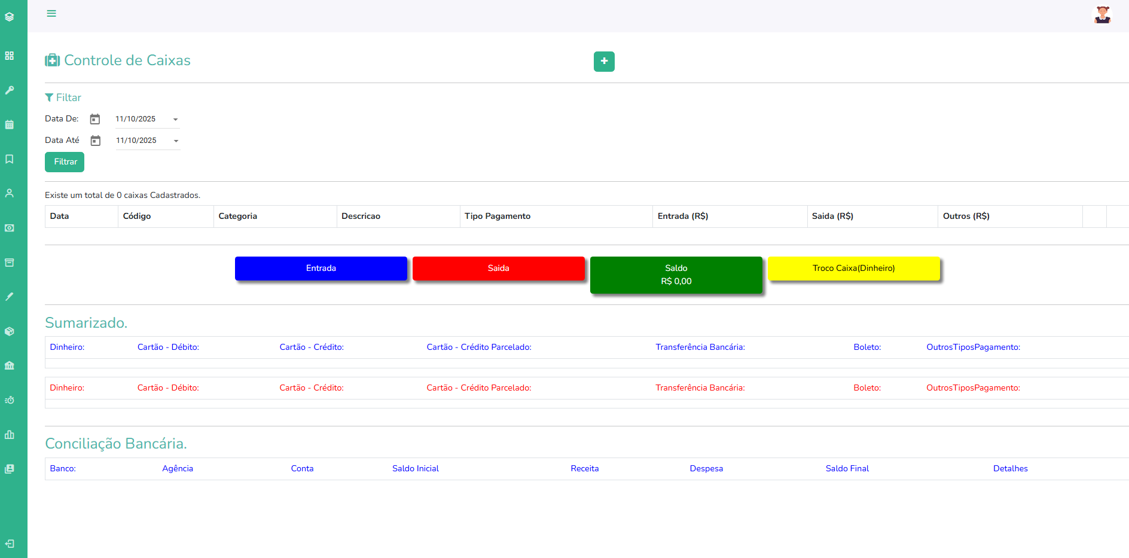Open the user avatar menu
1129x558 pixels.
[x=1102, y=15]
